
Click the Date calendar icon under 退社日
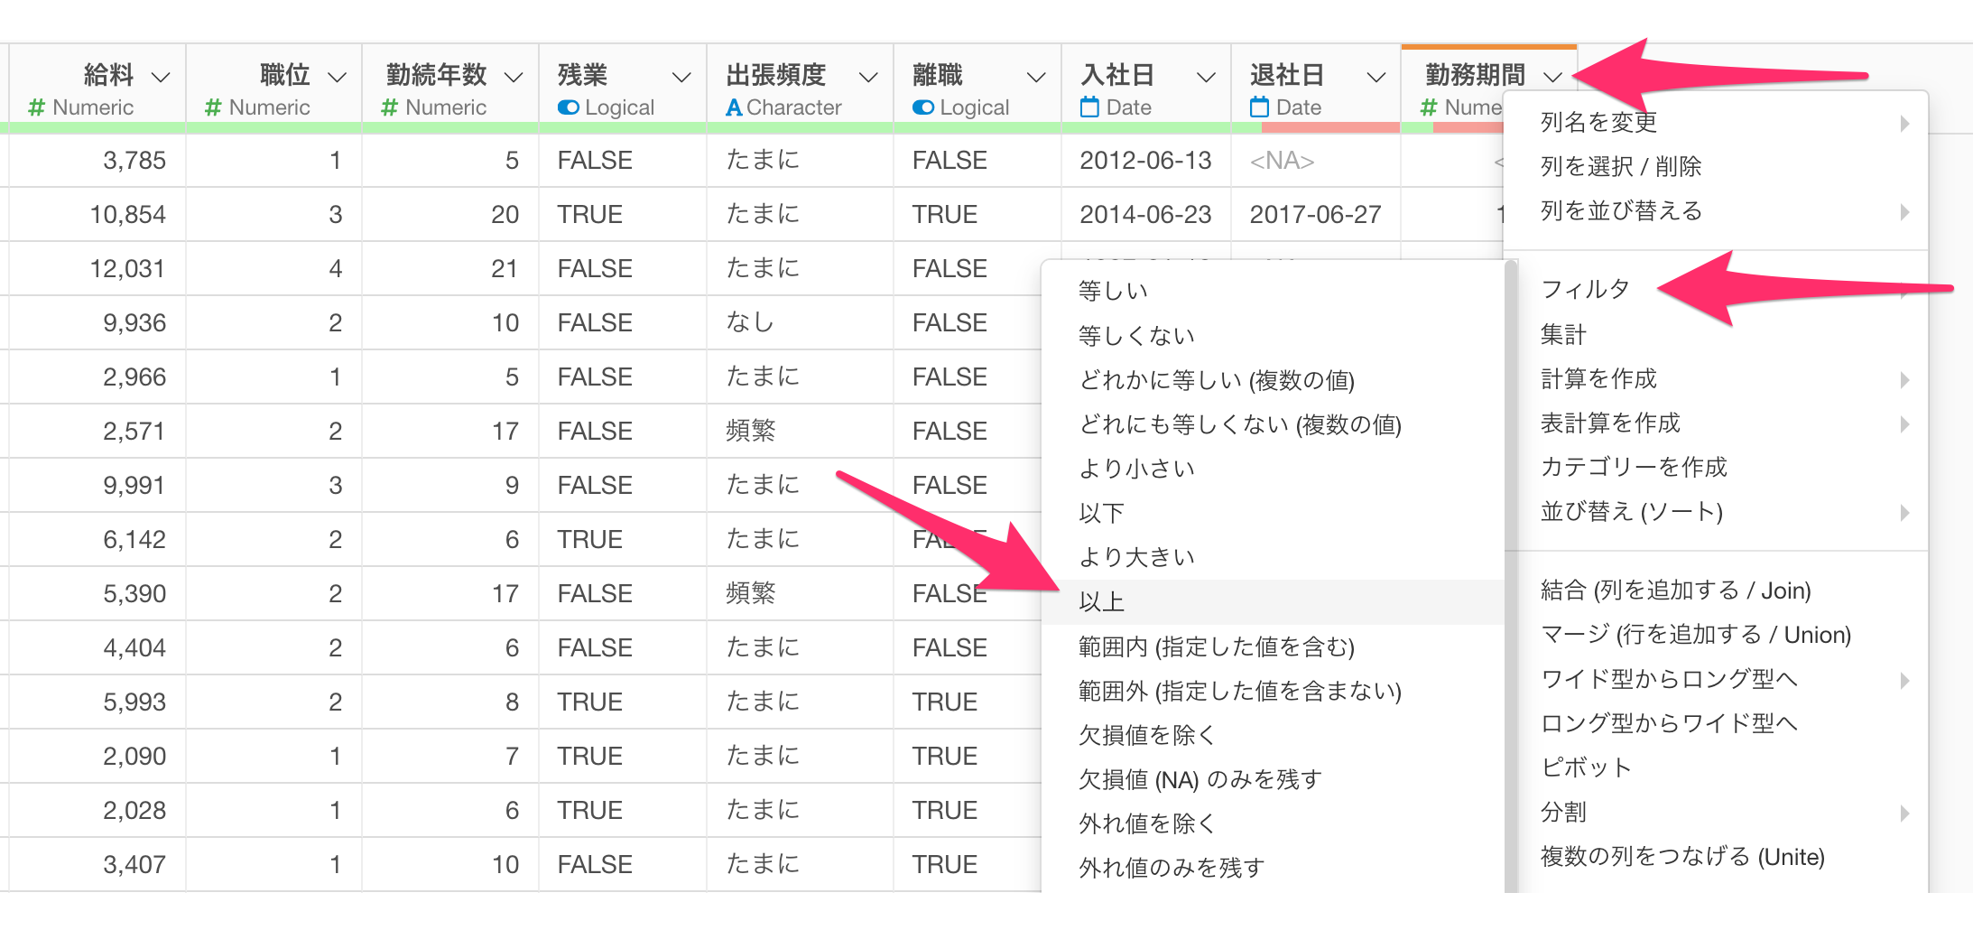pyautogui.click(x=1259, y=107)
